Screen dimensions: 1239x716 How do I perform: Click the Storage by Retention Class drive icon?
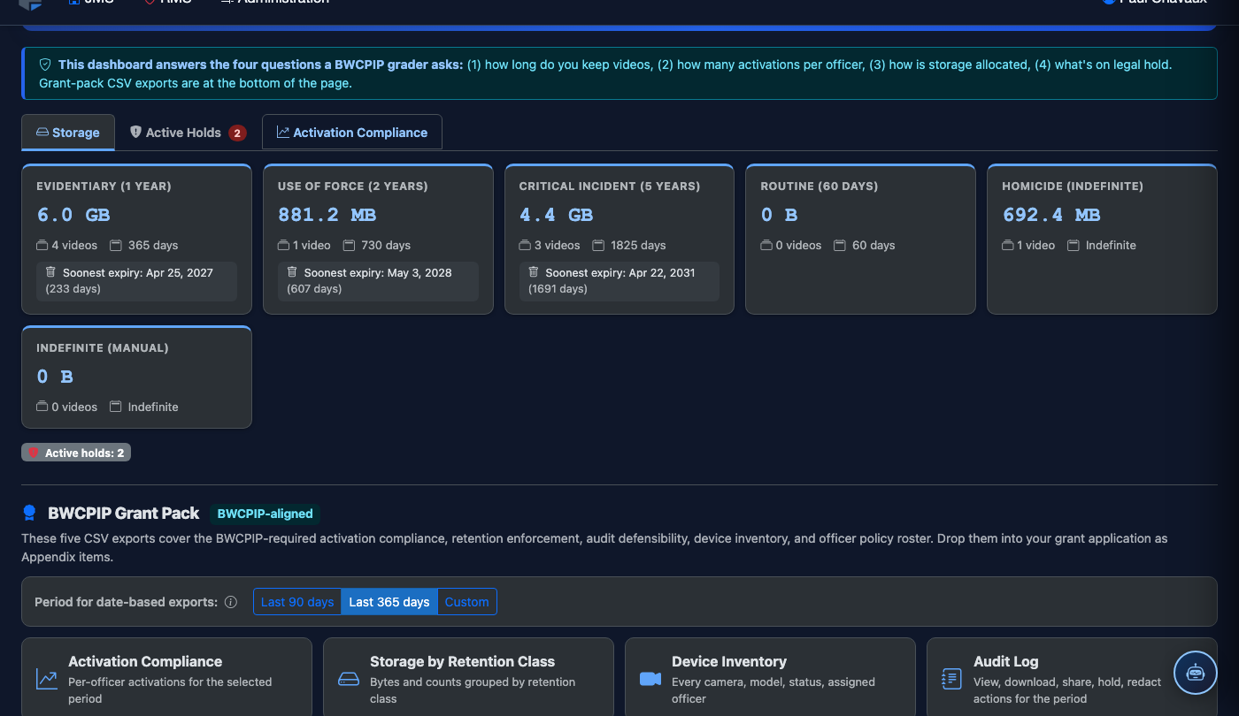click(x=349, y=679)
